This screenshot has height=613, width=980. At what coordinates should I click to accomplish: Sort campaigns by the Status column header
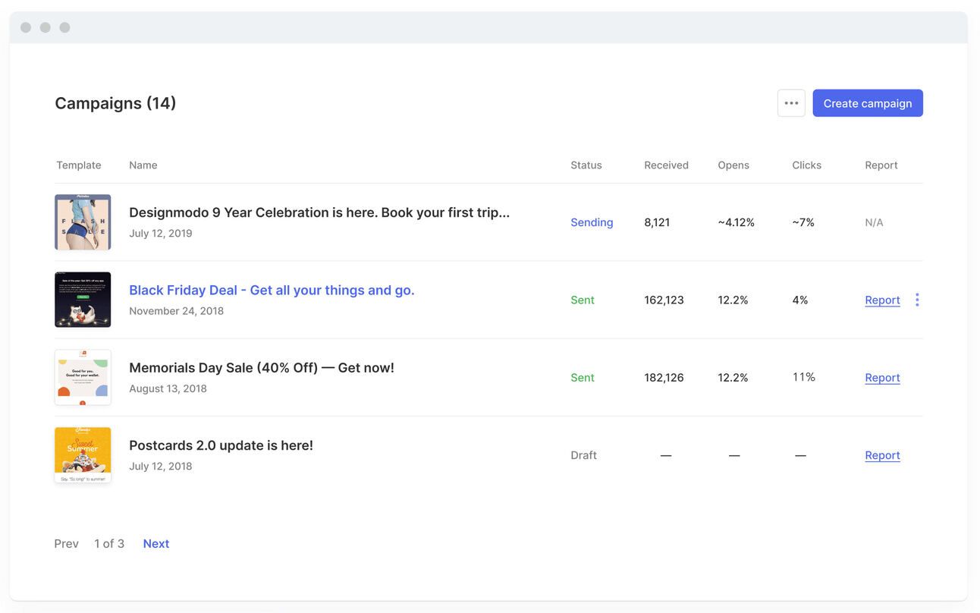pyautogui.click(x=586, y=165)
